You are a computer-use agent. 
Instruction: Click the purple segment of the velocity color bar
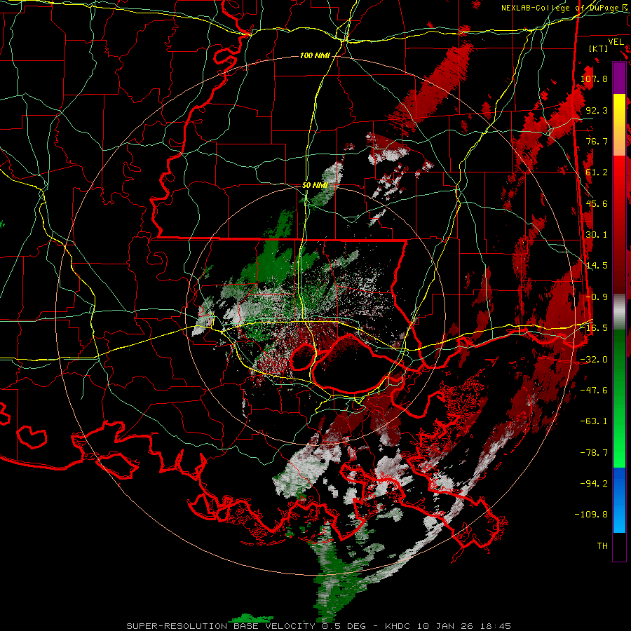[x=619, y=78]
